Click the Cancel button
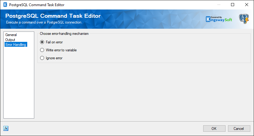Screen dimensions: 254x136 [239, 129]
